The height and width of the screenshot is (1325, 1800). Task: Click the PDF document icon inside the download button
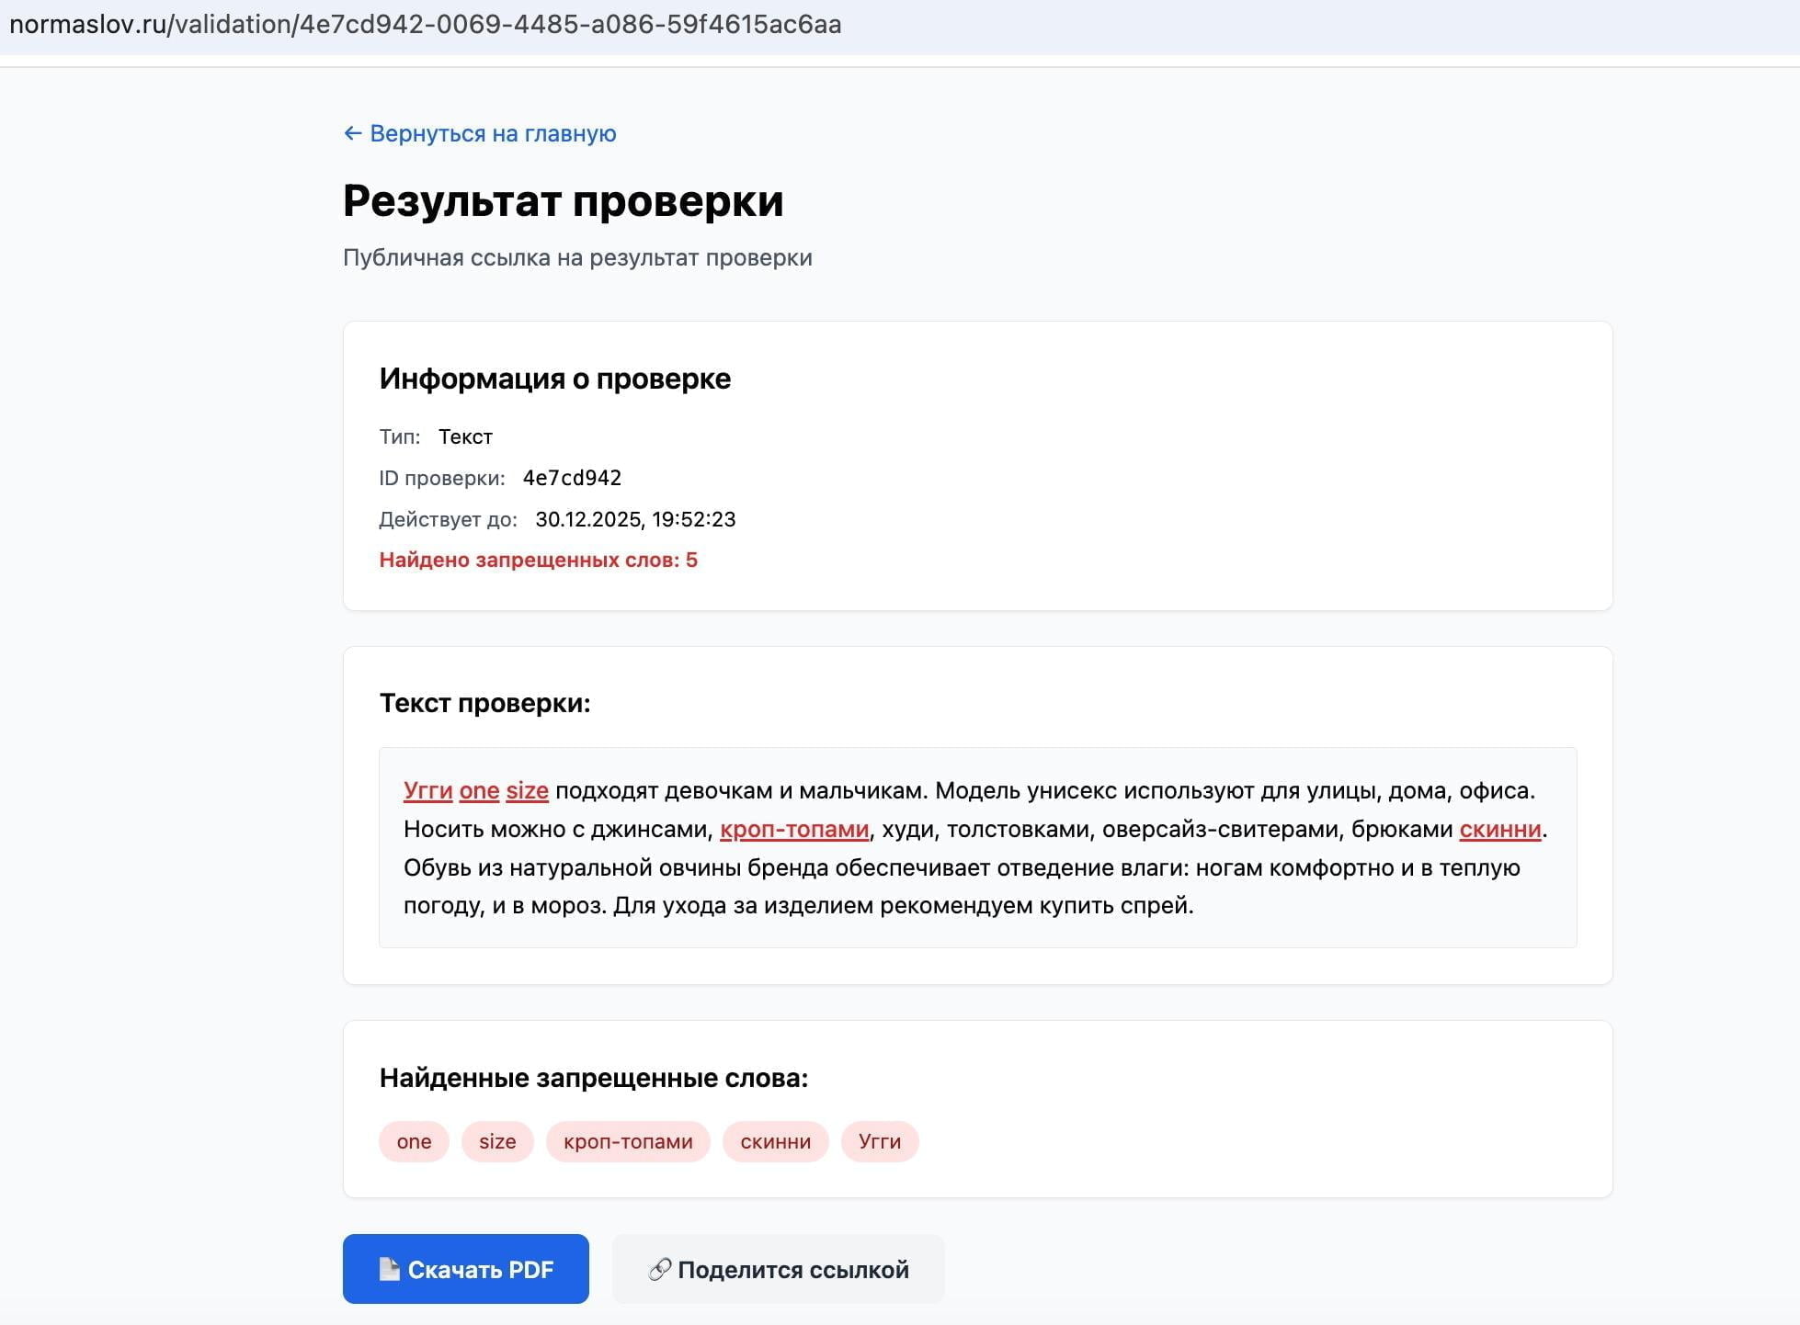(390, 1269)
